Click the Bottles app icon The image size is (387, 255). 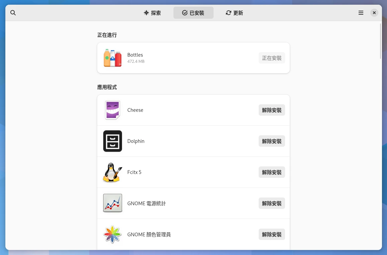pos(113,58)
